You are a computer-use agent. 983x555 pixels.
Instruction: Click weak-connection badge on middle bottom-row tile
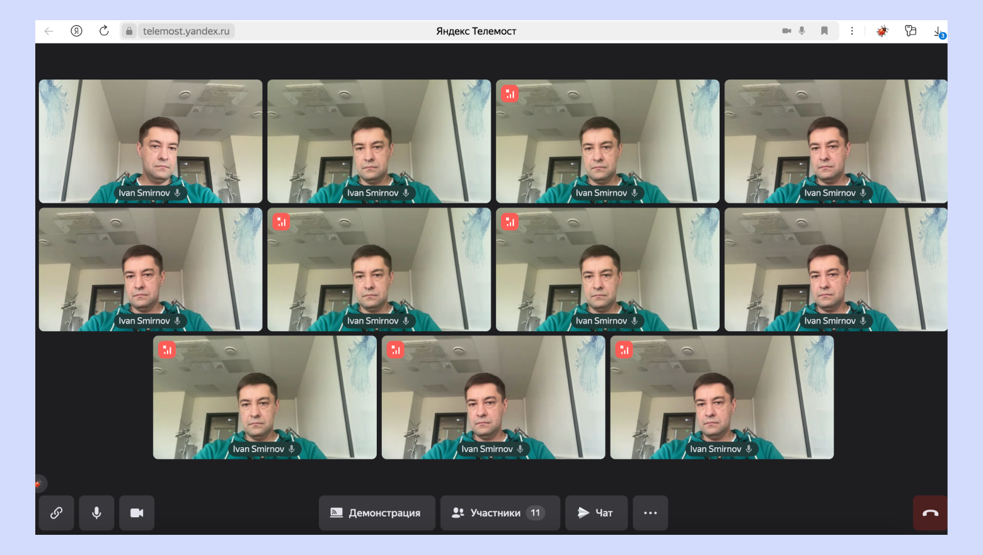395,350
